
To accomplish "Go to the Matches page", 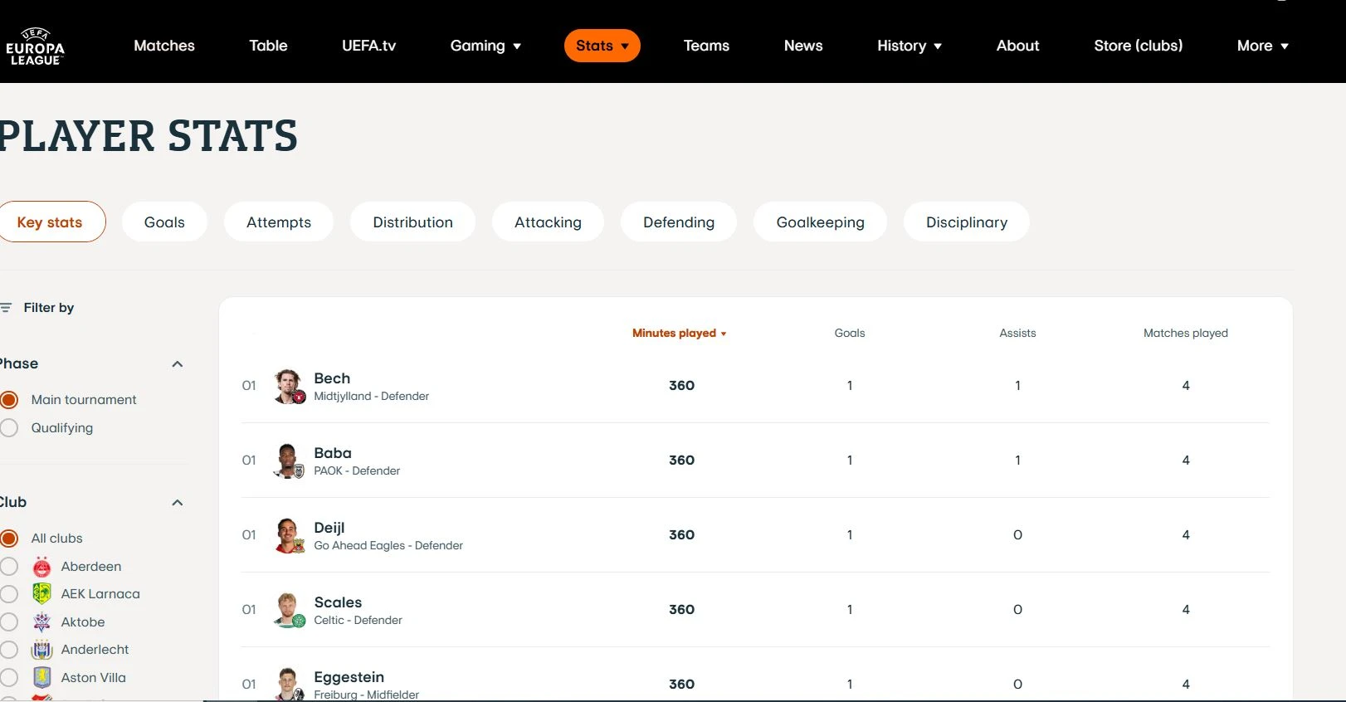I will (x=164, y=46).
